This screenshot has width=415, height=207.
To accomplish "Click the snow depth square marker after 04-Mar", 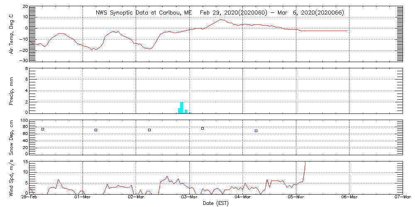I will (256, 131).
